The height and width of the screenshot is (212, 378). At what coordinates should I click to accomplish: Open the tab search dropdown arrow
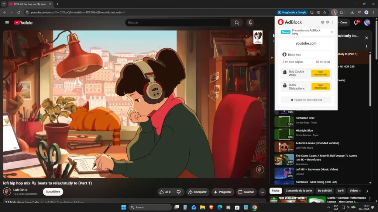(4, 4)
